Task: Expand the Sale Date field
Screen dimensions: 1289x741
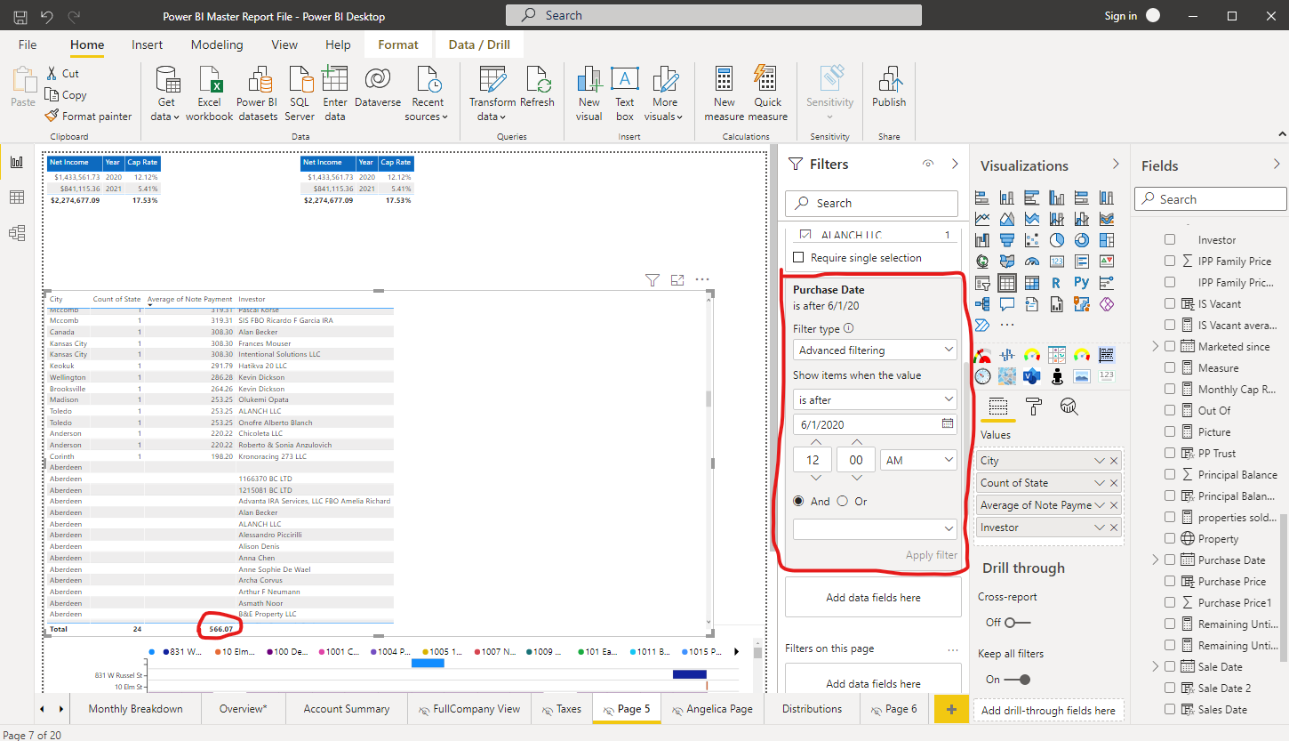Action: (x=1156, y=667)
